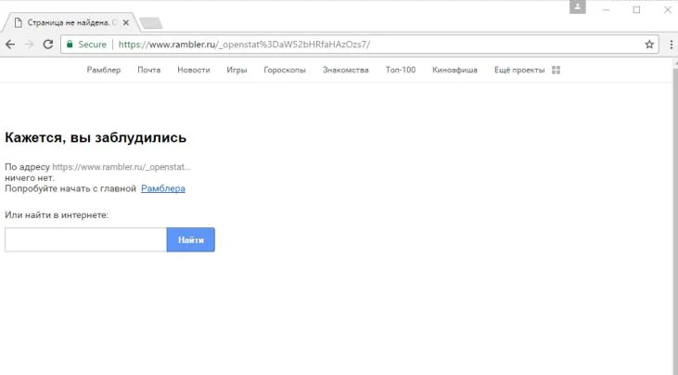Viewport: 678px width, 375px height.
Task: Click the user profile icon in title bar
Action: point(577,7)
